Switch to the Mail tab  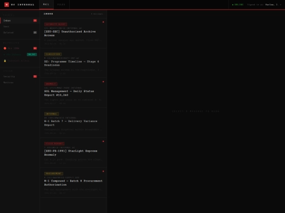pyautogui.click(x=46, y=5)
